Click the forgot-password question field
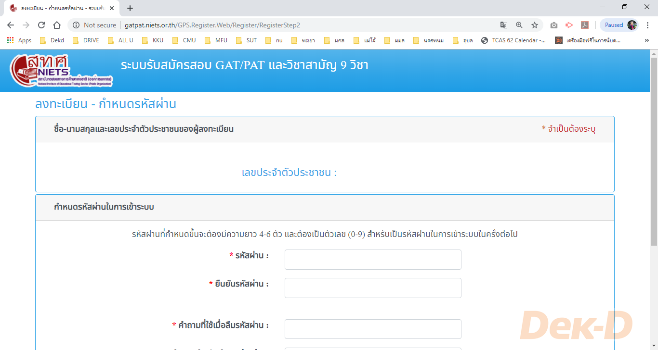The width and height of the screenshot is (658, 350). coord(373,329)
